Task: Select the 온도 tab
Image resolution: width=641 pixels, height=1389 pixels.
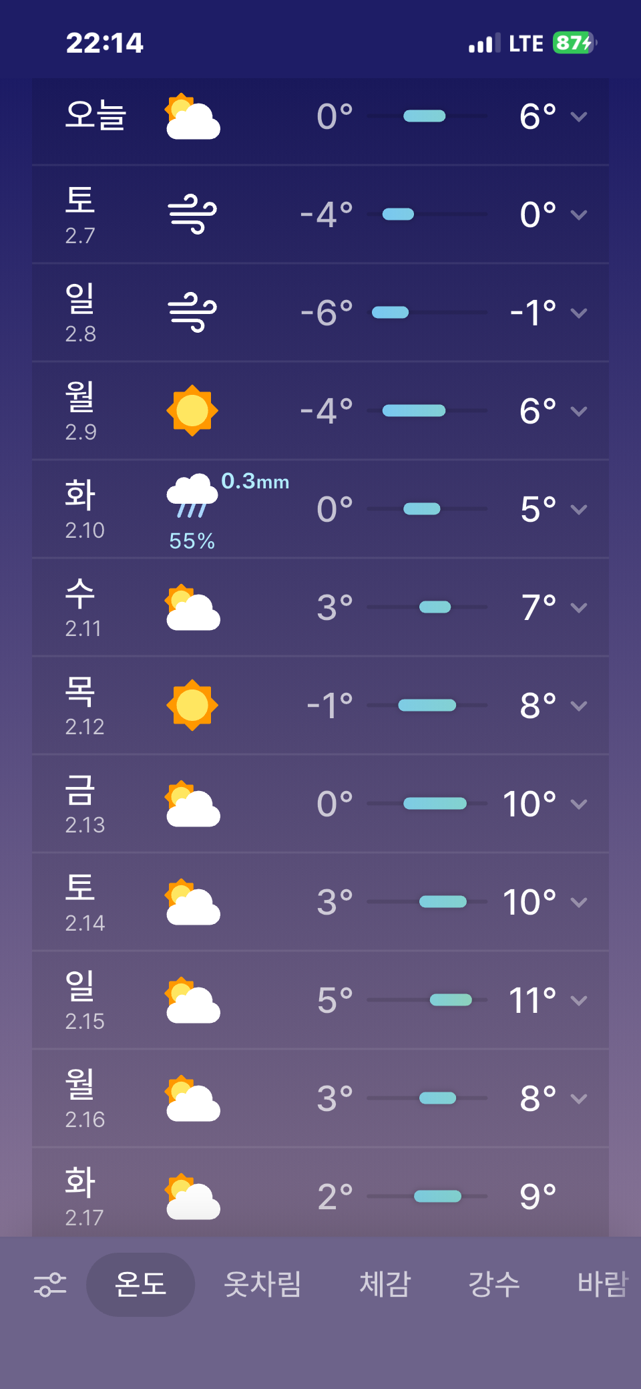Action: (140, 1284)
